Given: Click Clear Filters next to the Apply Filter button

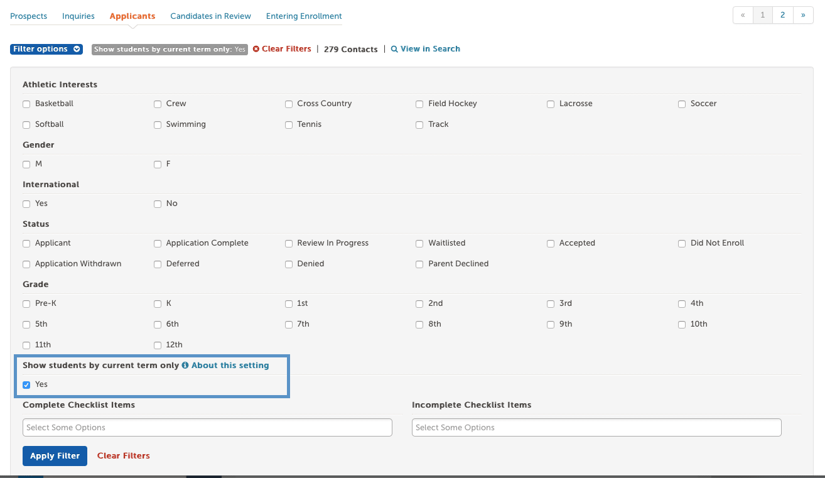Looking at the screenshot, I should point(124,456).
